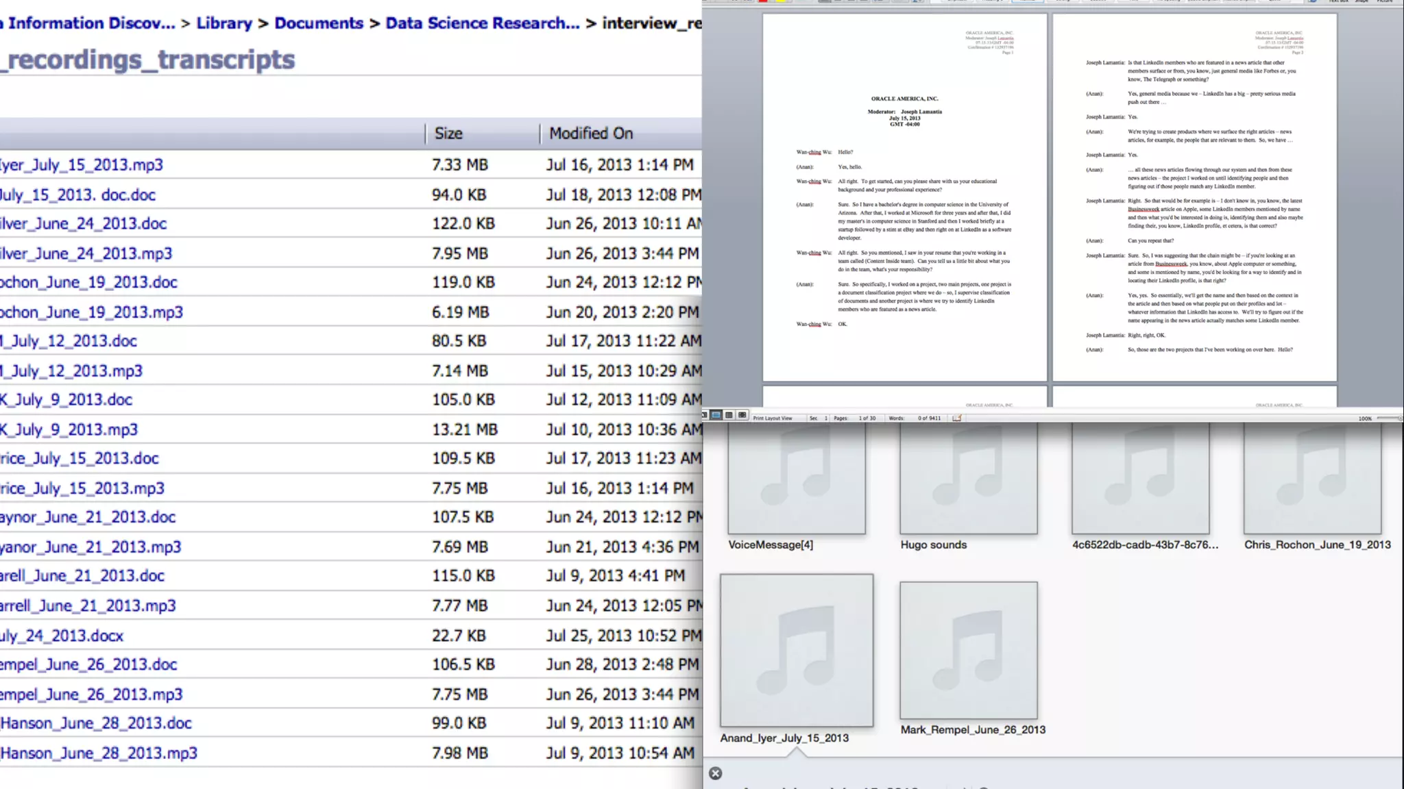This screenshot has height=789, width=1404.
Task: Select the Anand_Iyer_July_15_2013 audio album
Action: [x=797, y=650]
